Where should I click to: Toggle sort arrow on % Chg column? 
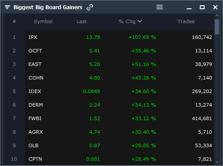[139, 21]
